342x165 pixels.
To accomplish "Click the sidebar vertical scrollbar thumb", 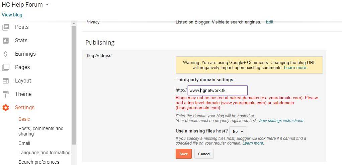I will 74,85.
